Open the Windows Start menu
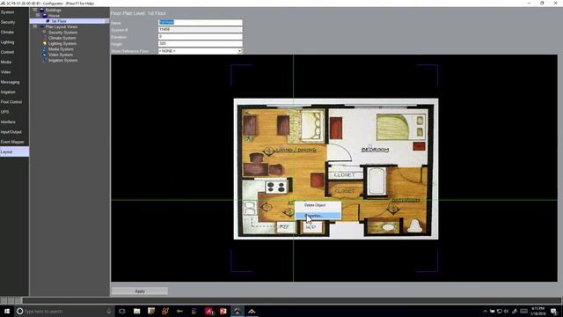The height and width of the screenshot is (317, 563). point(7,311)
